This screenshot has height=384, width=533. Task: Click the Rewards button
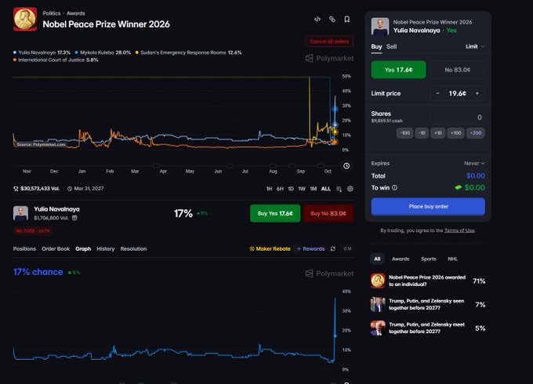(310, 248)
